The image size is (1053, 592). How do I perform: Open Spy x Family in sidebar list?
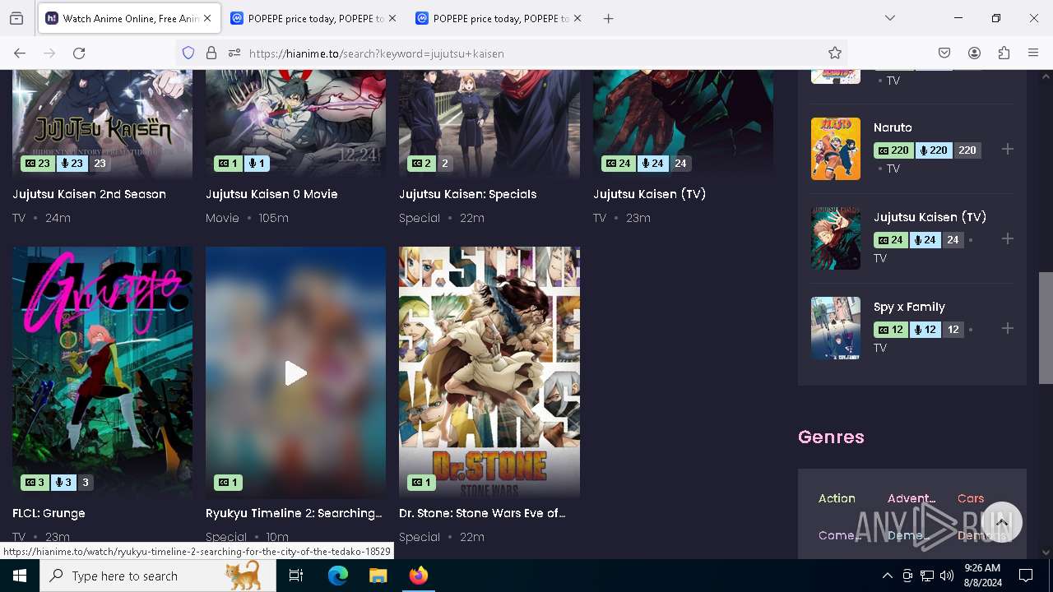tap(909, 307)
